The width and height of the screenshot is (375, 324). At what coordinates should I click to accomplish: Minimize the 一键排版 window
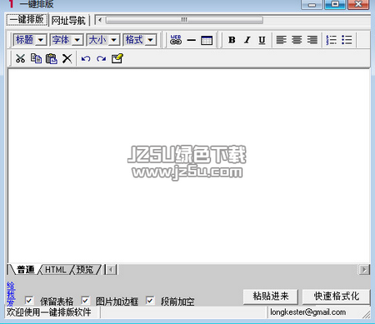pyautogui.click(x=312, y=4)
